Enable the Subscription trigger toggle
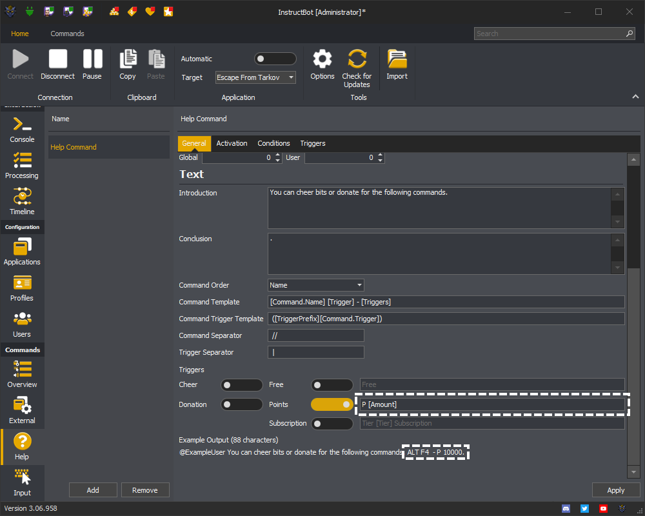 click(332, 423)
